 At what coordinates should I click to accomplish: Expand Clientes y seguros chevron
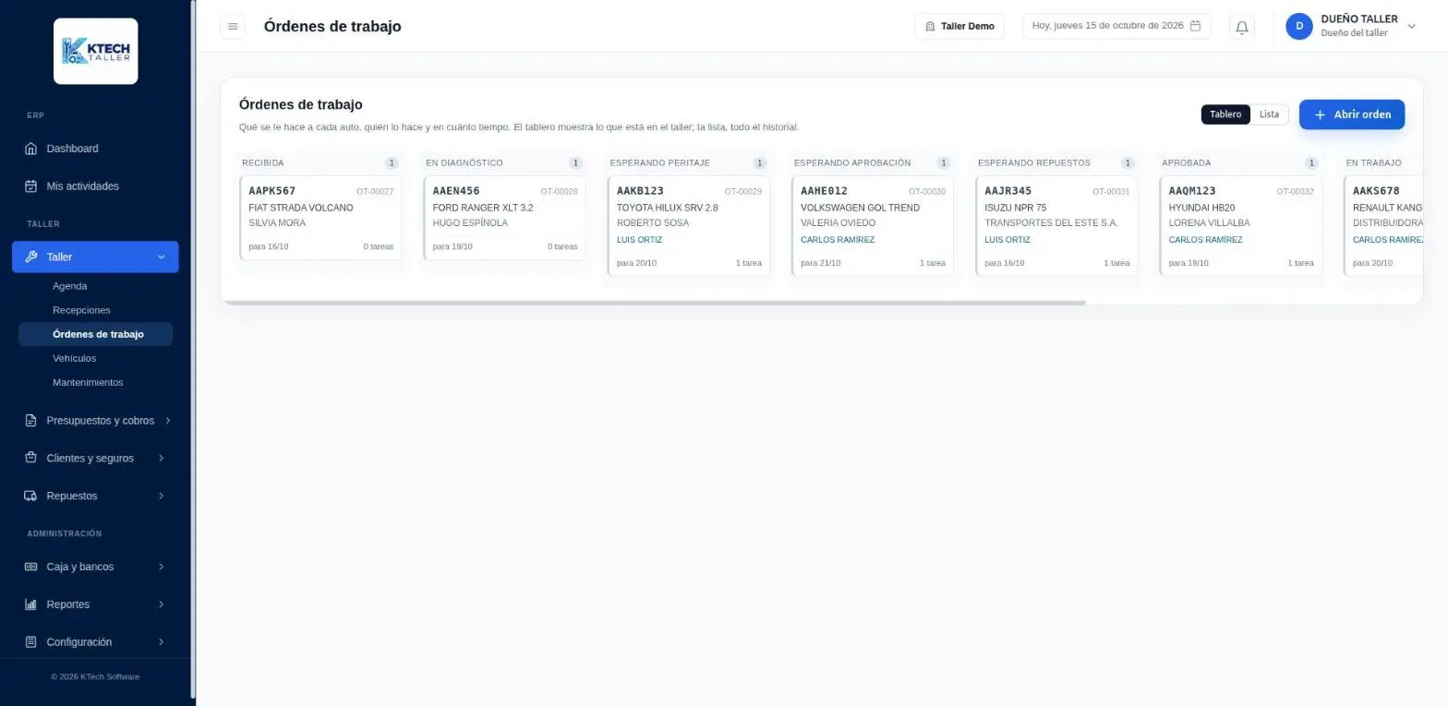pyautogui.click(x=162, y=459)
